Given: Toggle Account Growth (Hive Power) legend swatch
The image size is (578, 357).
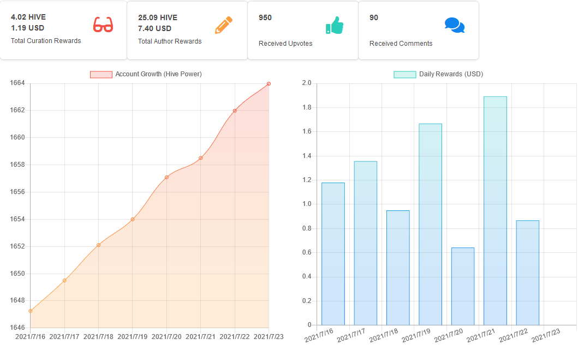Looking at the screenshot, I should coord(101,74).
